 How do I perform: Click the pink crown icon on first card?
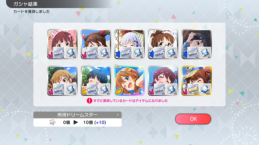tap(50, 55)
